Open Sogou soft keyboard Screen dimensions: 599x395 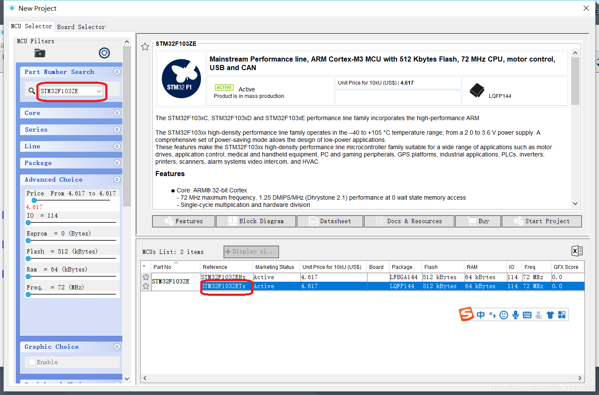pyautogui.click(x=527, y=315)
